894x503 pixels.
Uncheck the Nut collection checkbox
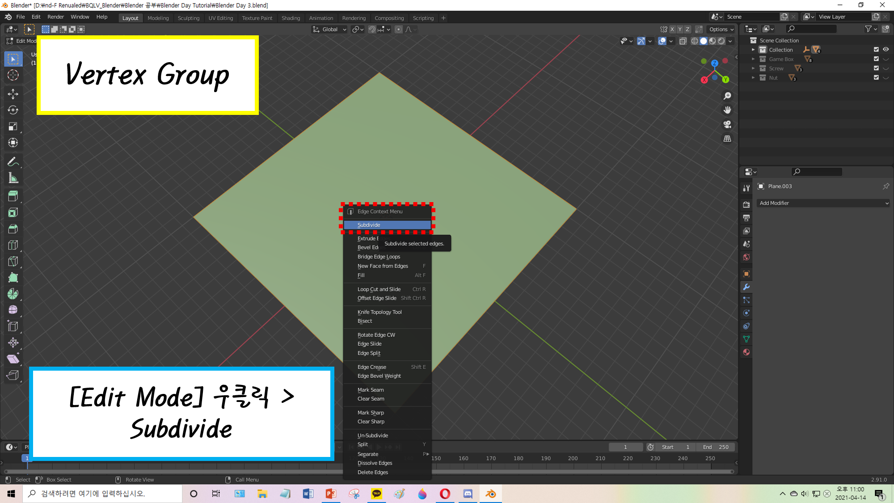tap(876, 78)
